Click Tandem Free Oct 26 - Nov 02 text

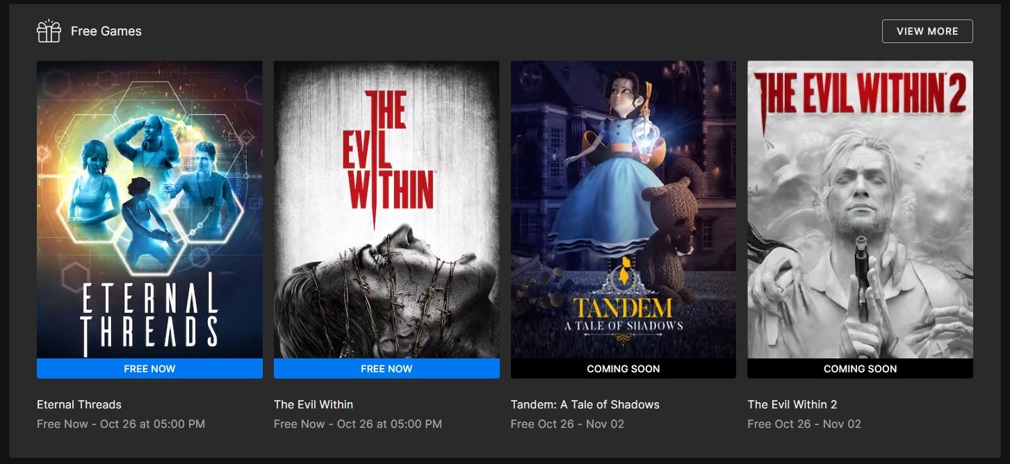click(x=567, y=424)
